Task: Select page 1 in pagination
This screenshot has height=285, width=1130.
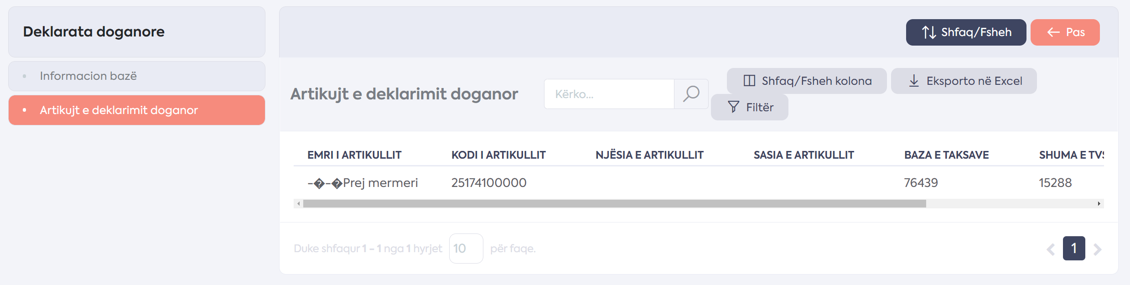Action: (x=1074, y=249)
